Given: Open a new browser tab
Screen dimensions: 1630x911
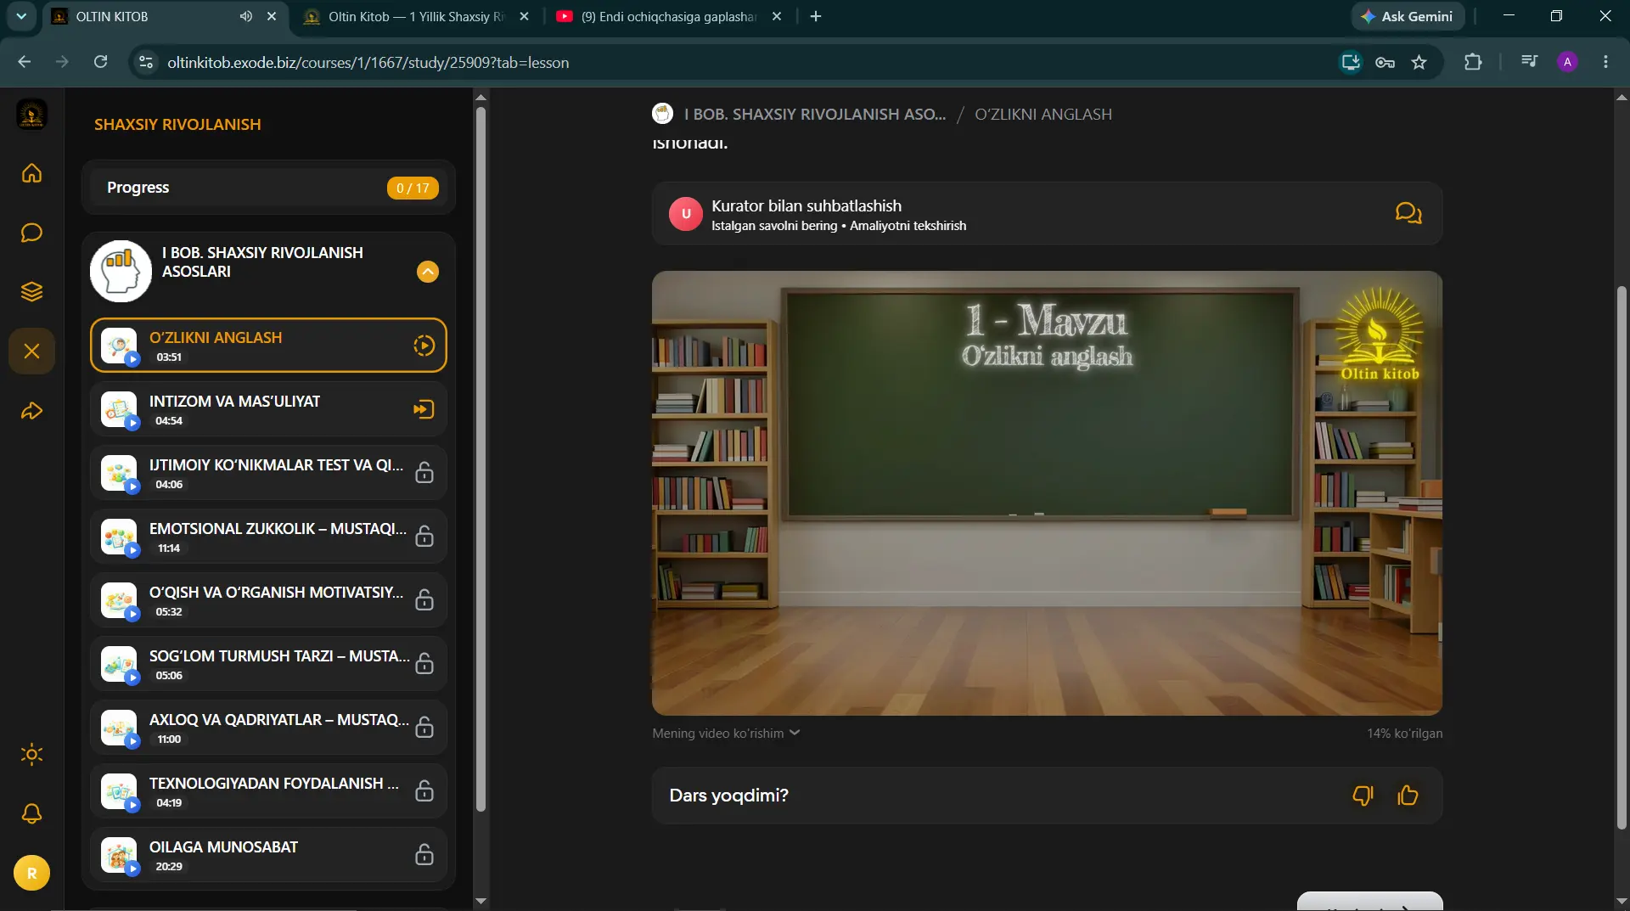Looking at the screenshot, I should click(x=816, y=16).
